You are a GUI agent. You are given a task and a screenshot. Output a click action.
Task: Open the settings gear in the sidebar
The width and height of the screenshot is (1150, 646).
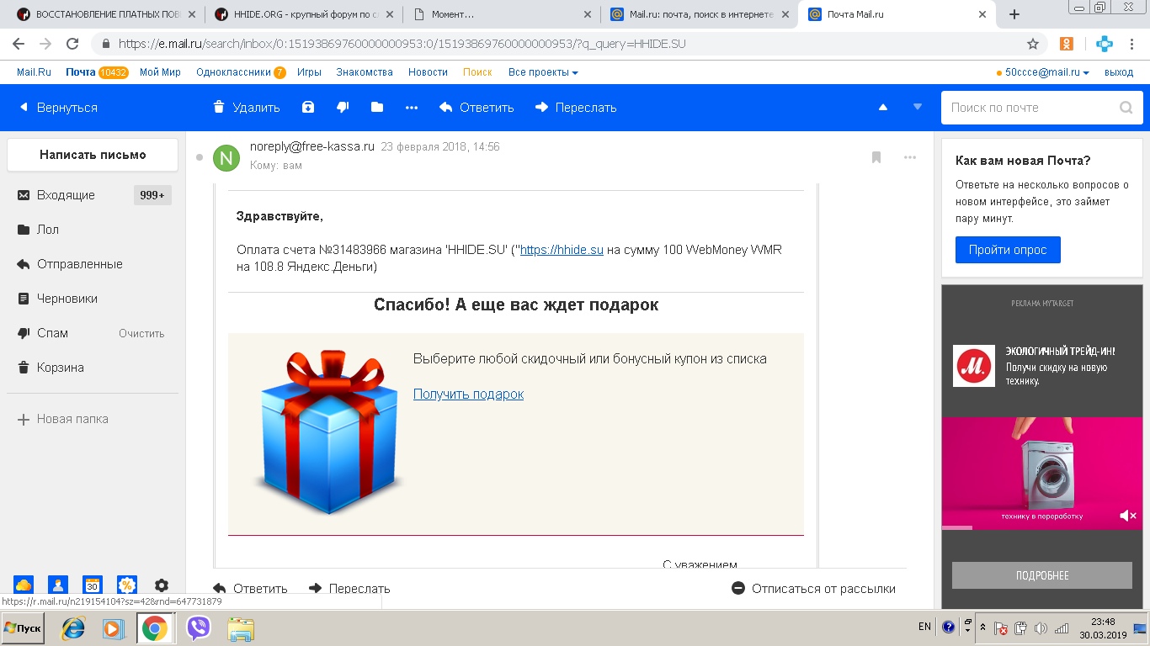click(x=162, y=585)
